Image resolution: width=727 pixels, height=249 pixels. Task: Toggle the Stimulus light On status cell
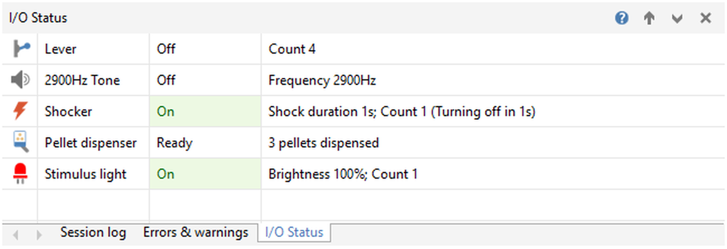point(205,174)
